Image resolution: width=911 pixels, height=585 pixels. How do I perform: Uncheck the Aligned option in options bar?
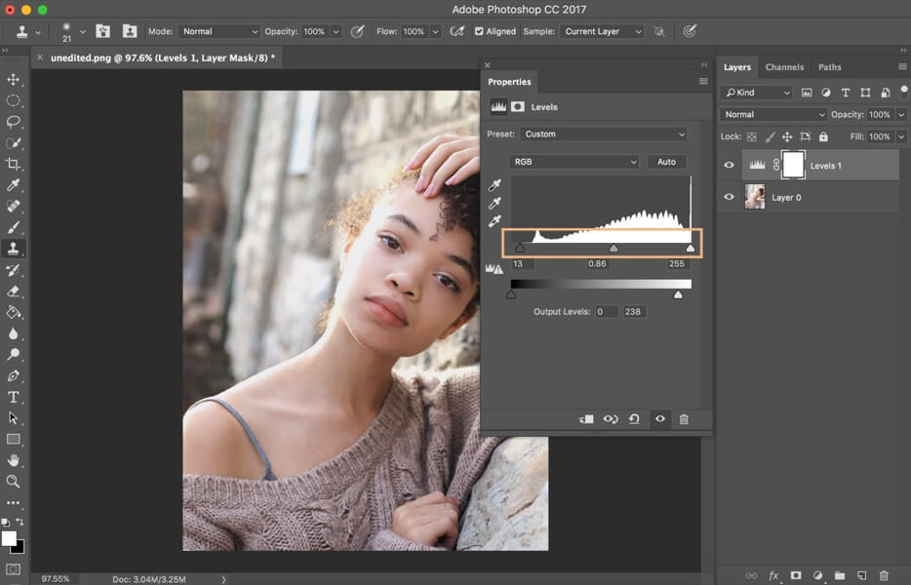pos(479,30)
